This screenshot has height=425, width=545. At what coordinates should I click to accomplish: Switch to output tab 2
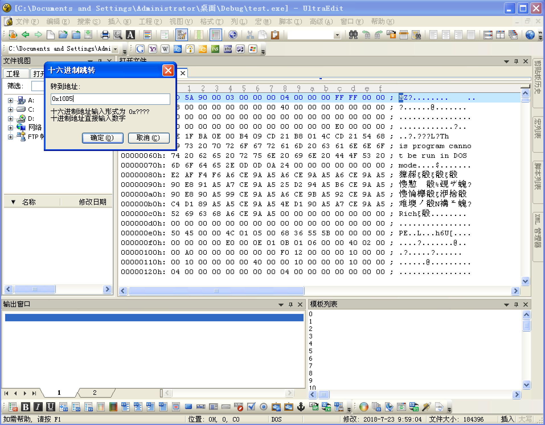(95, 393)
